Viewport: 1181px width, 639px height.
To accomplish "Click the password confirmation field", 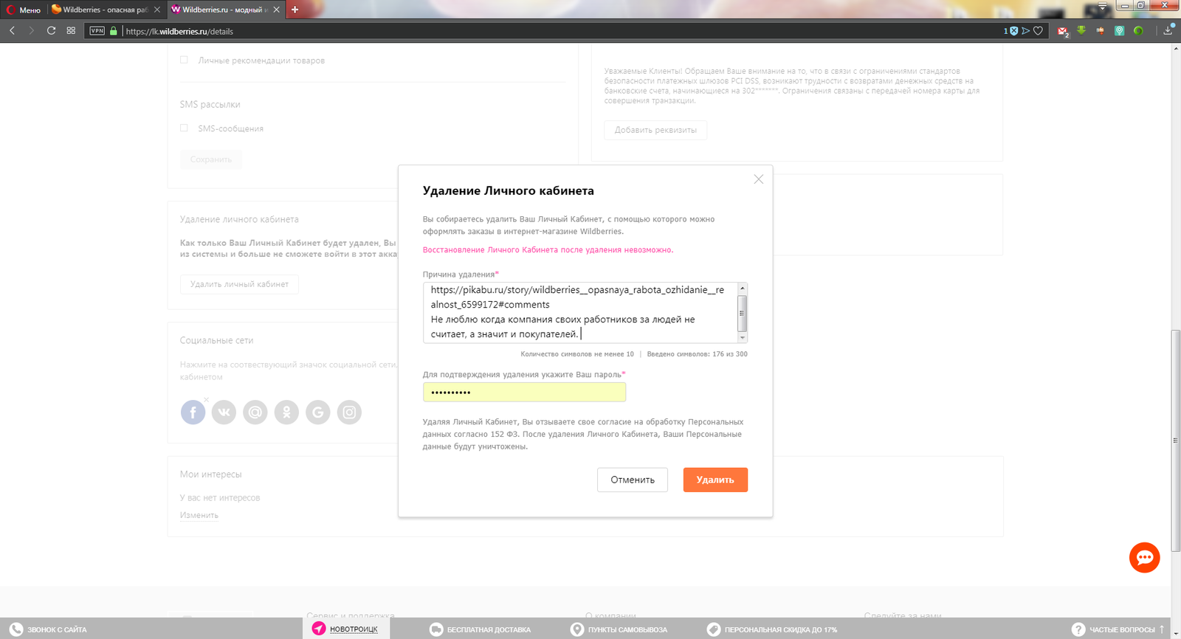I will click(524, 392).
